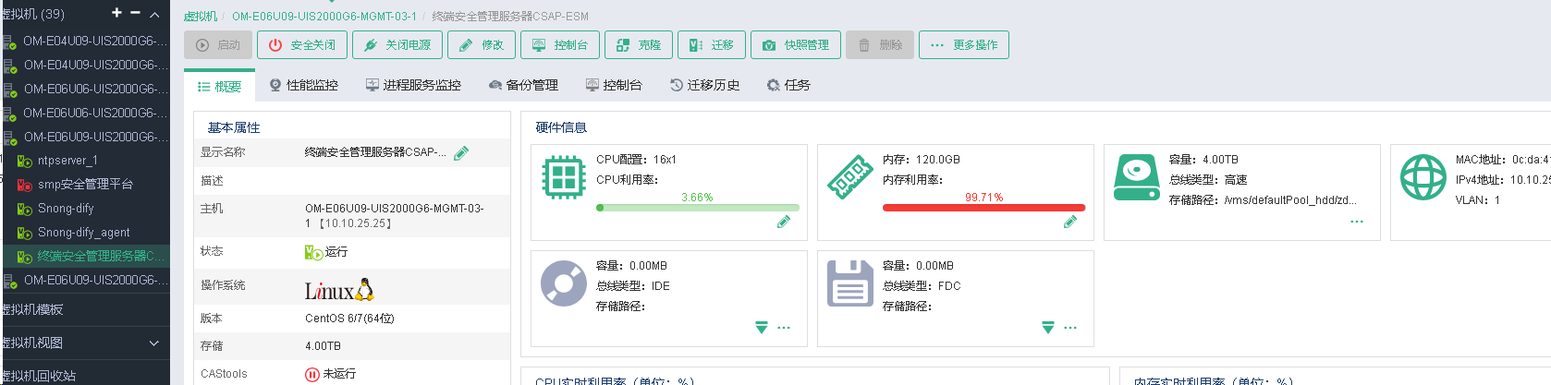
Task: Click the hard disk drive icon
Action: tap(1137, 177)
